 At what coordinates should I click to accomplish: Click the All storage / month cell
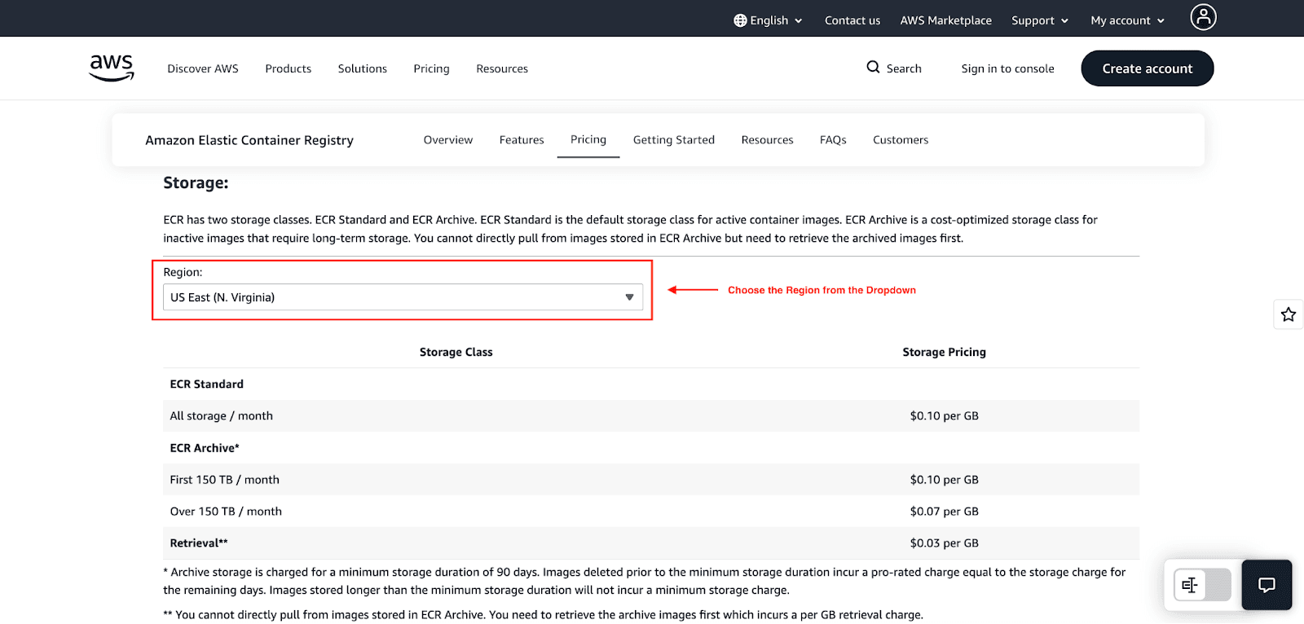tap(221, 415)
